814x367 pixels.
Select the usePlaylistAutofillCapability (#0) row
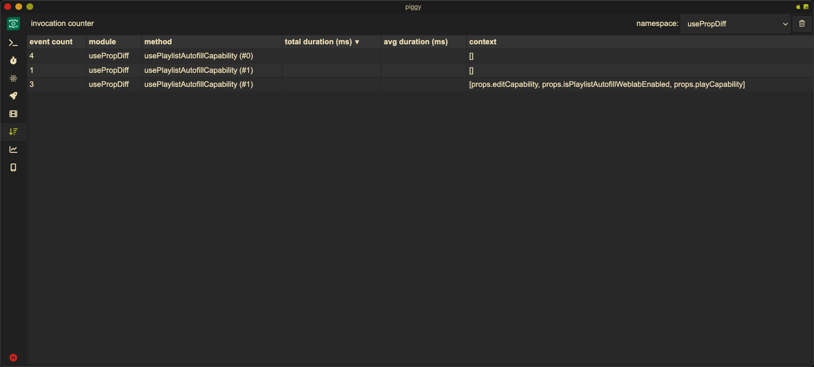tap(198, 56)
